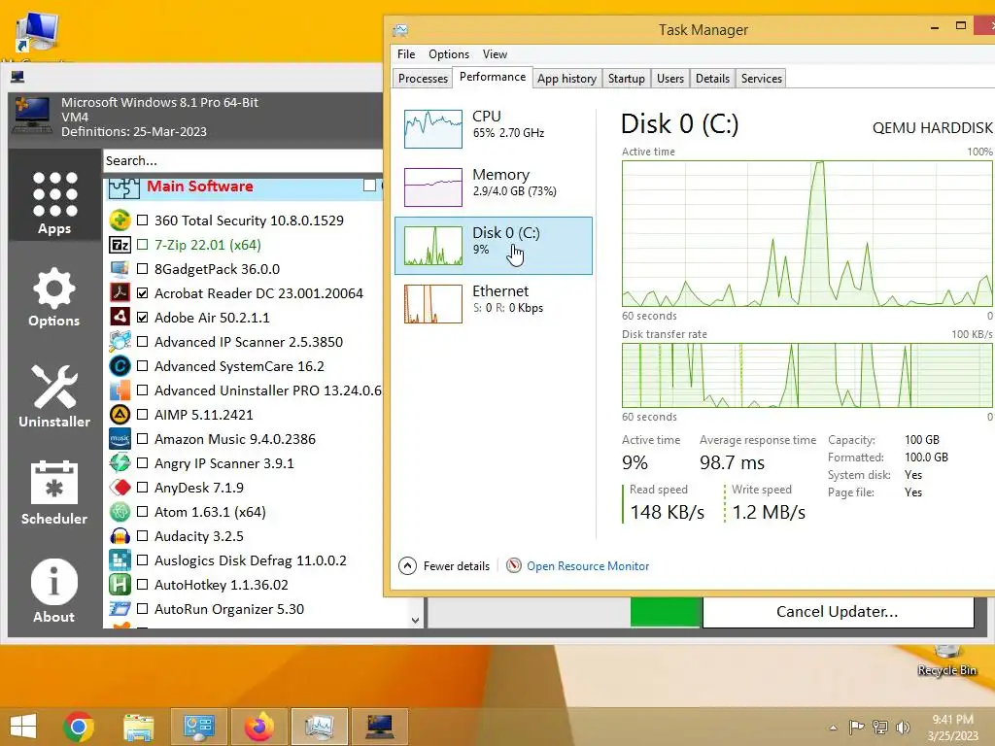
Task: Uncheck the Acrobat Reader DC checkbox
Action: [x=142, y=293]
